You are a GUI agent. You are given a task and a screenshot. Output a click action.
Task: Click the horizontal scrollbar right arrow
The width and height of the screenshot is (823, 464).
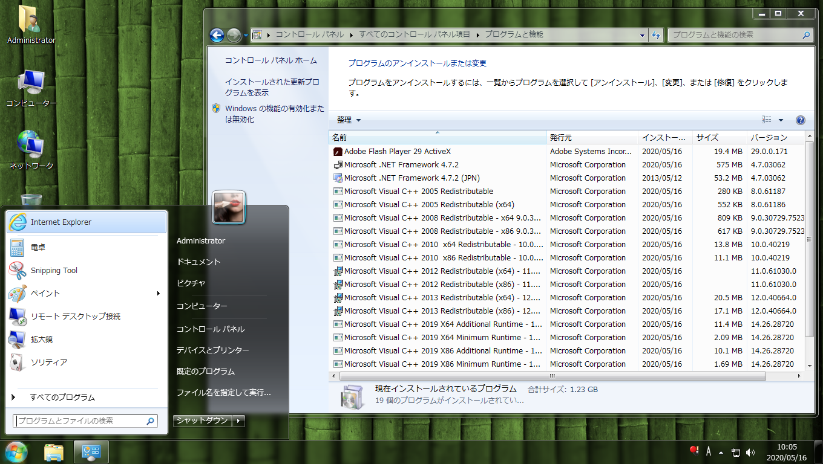point(799,376)
